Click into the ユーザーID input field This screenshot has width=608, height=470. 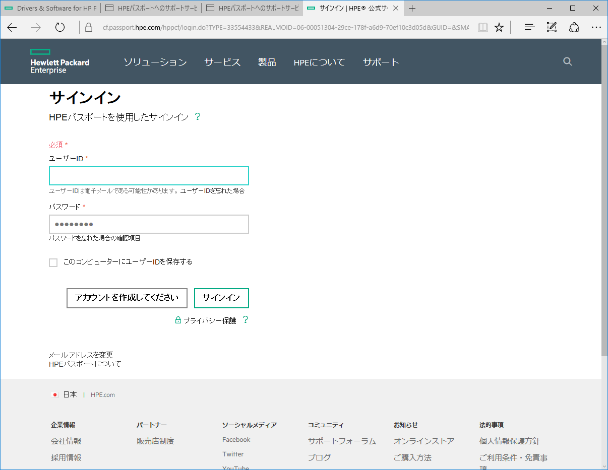(x=149, y=176)
